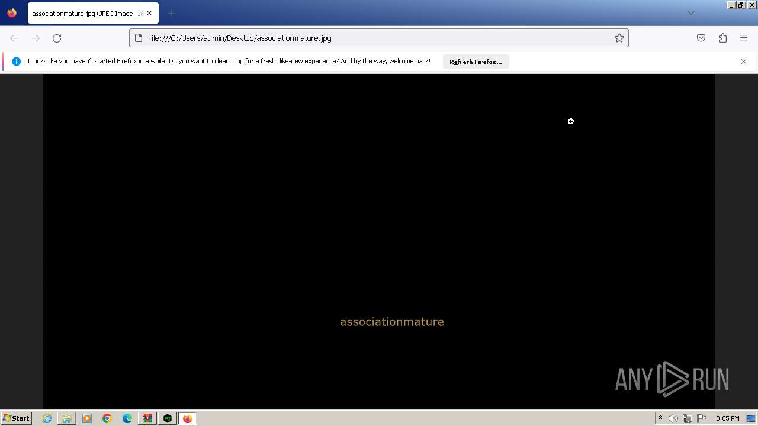Open the Windows Start menu
This screenshot has width=758, height=426.
(16, 418)
